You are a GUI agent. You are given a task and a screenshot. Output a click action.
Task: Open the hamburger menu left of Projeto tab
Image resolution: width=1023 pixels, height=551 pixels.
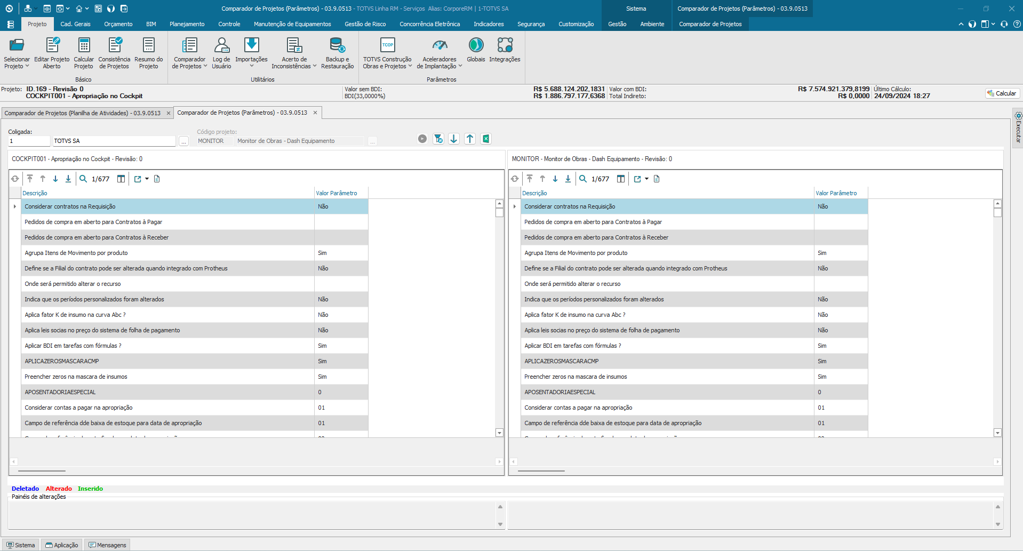(11, 24)
